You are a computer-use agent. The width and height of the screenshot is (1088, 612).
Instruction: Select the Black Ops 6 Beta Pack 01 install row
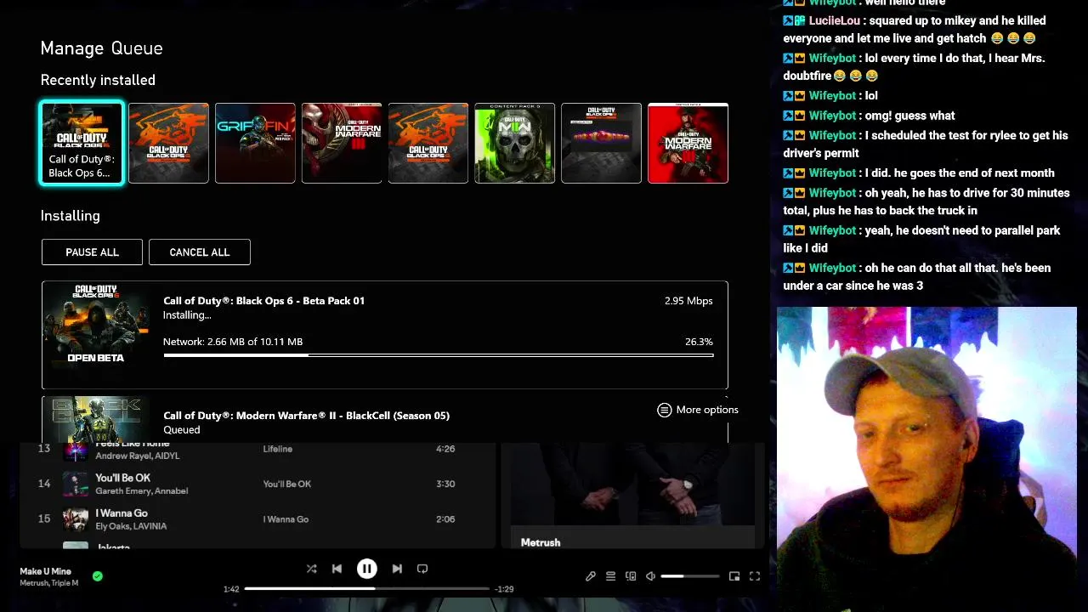tap(385, 335)
